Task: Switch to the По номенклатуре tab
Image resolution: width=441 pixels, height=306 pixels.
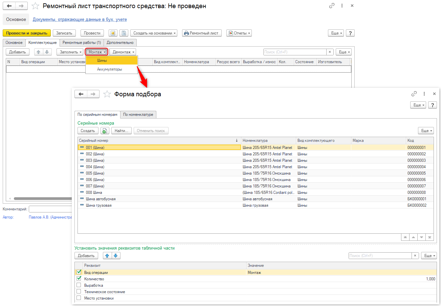Action: tap(138, 114)
